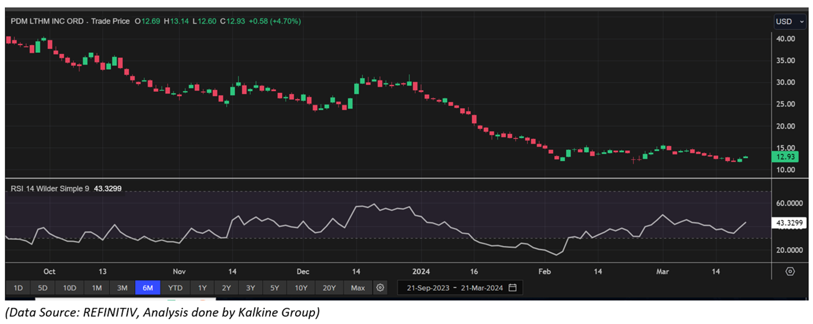The image size is (813, 324).
Task: Click the calendar icon beside date range
Action: [512, 288]
